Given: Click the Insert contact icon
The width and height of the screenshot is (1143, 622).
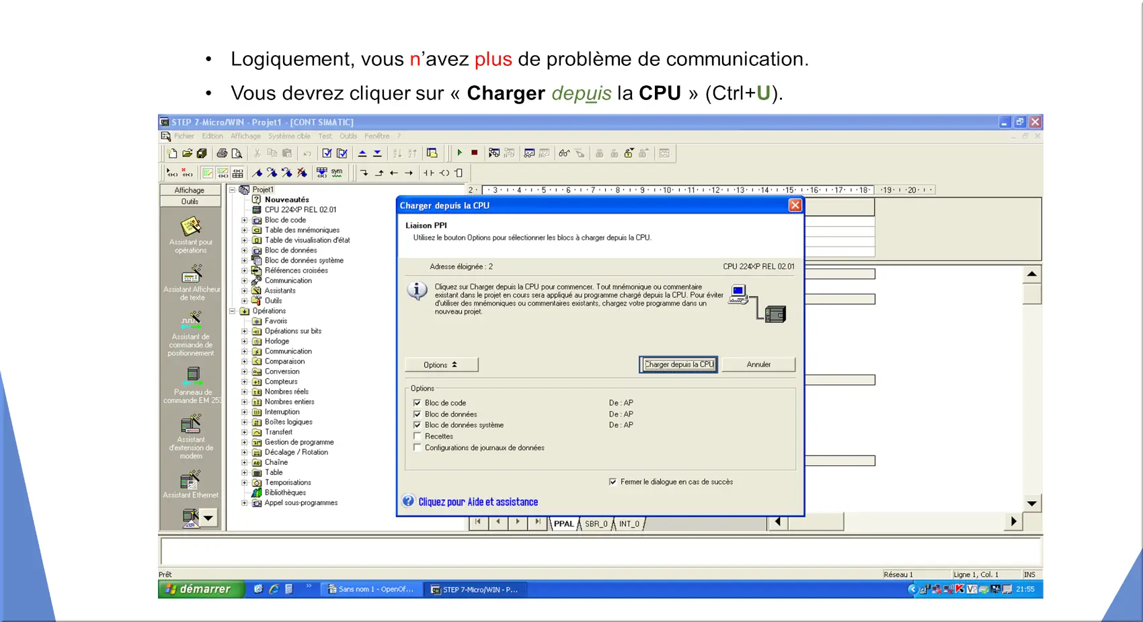Looking at the screenshot, I should tap(429, 173).
